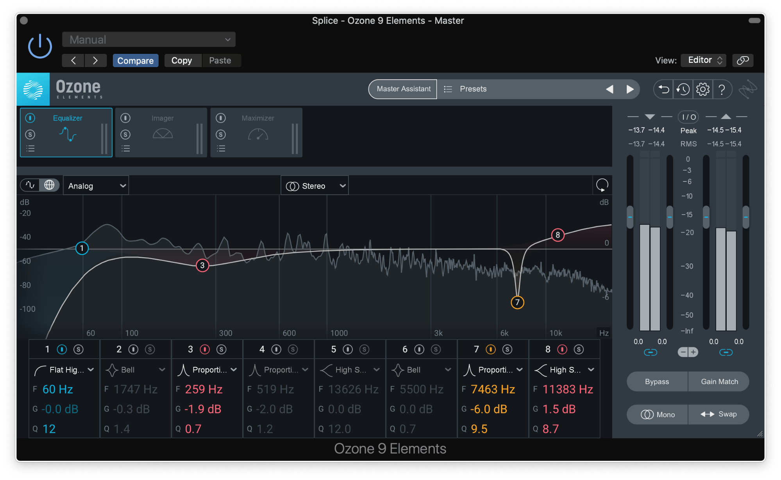Image resolution: width=781 pixels, height=480 pixels.
Task: Click the main power button top left
Action: [x=39, y=46]
